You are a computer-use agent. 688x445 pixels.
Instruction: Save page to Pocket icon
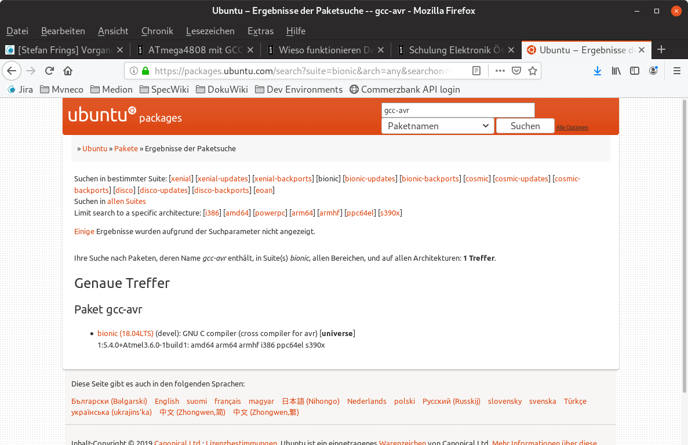tap(516, 71)
